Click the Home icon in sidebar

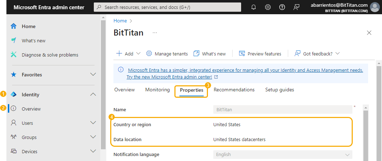[14, 26]
